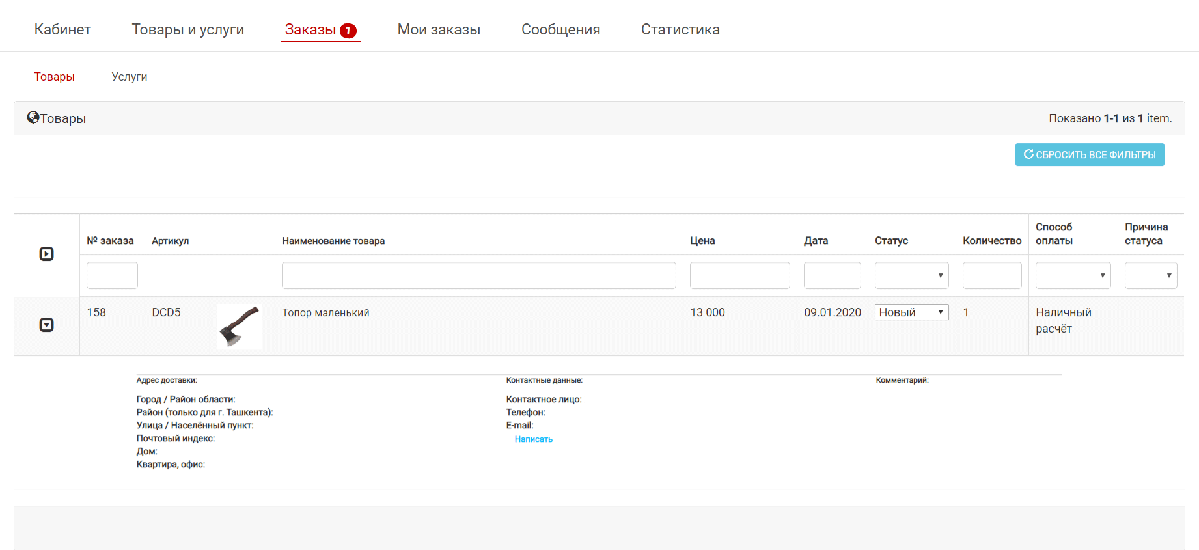Switch to Товары и услуги tab
The width and height of the screenshot is (1199, 550).
(187, 30)
